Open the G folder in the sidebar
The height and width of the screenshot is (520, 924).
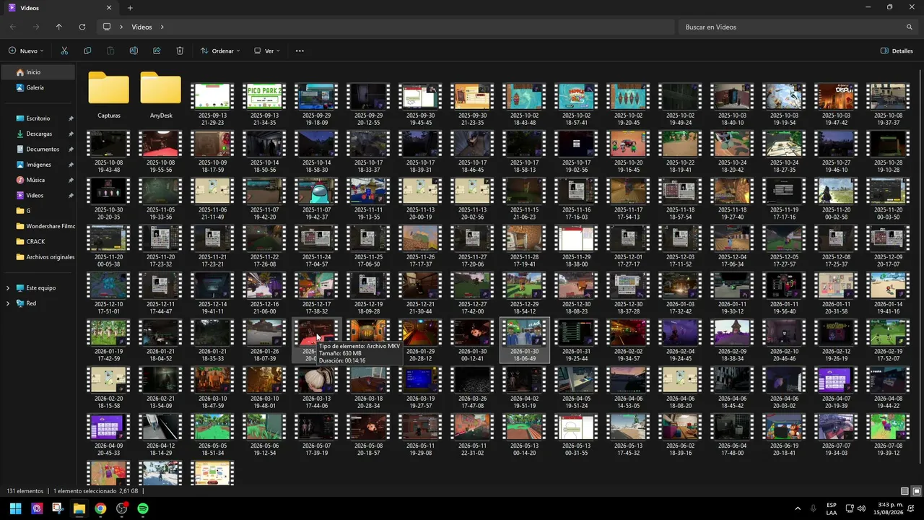(38, 211)
